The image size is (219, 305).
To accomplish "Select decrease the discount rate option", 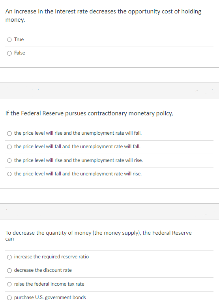I will pos(9,271).
